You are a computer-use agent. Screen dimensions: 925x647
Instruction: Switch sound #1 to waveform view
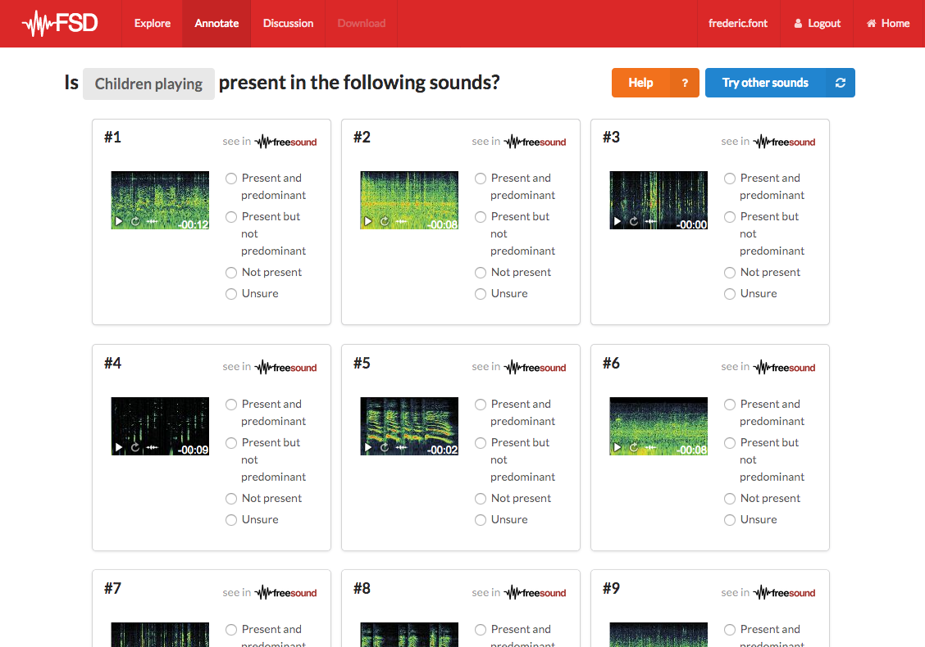pos(153,222)
